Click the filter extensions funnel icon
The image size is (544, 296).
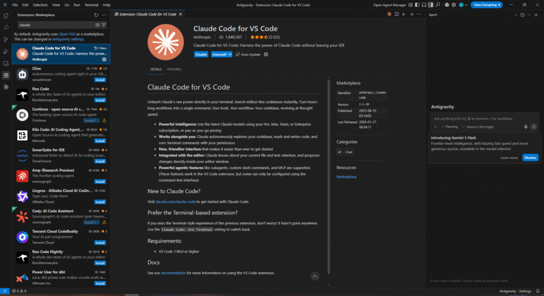coord(104,25)
